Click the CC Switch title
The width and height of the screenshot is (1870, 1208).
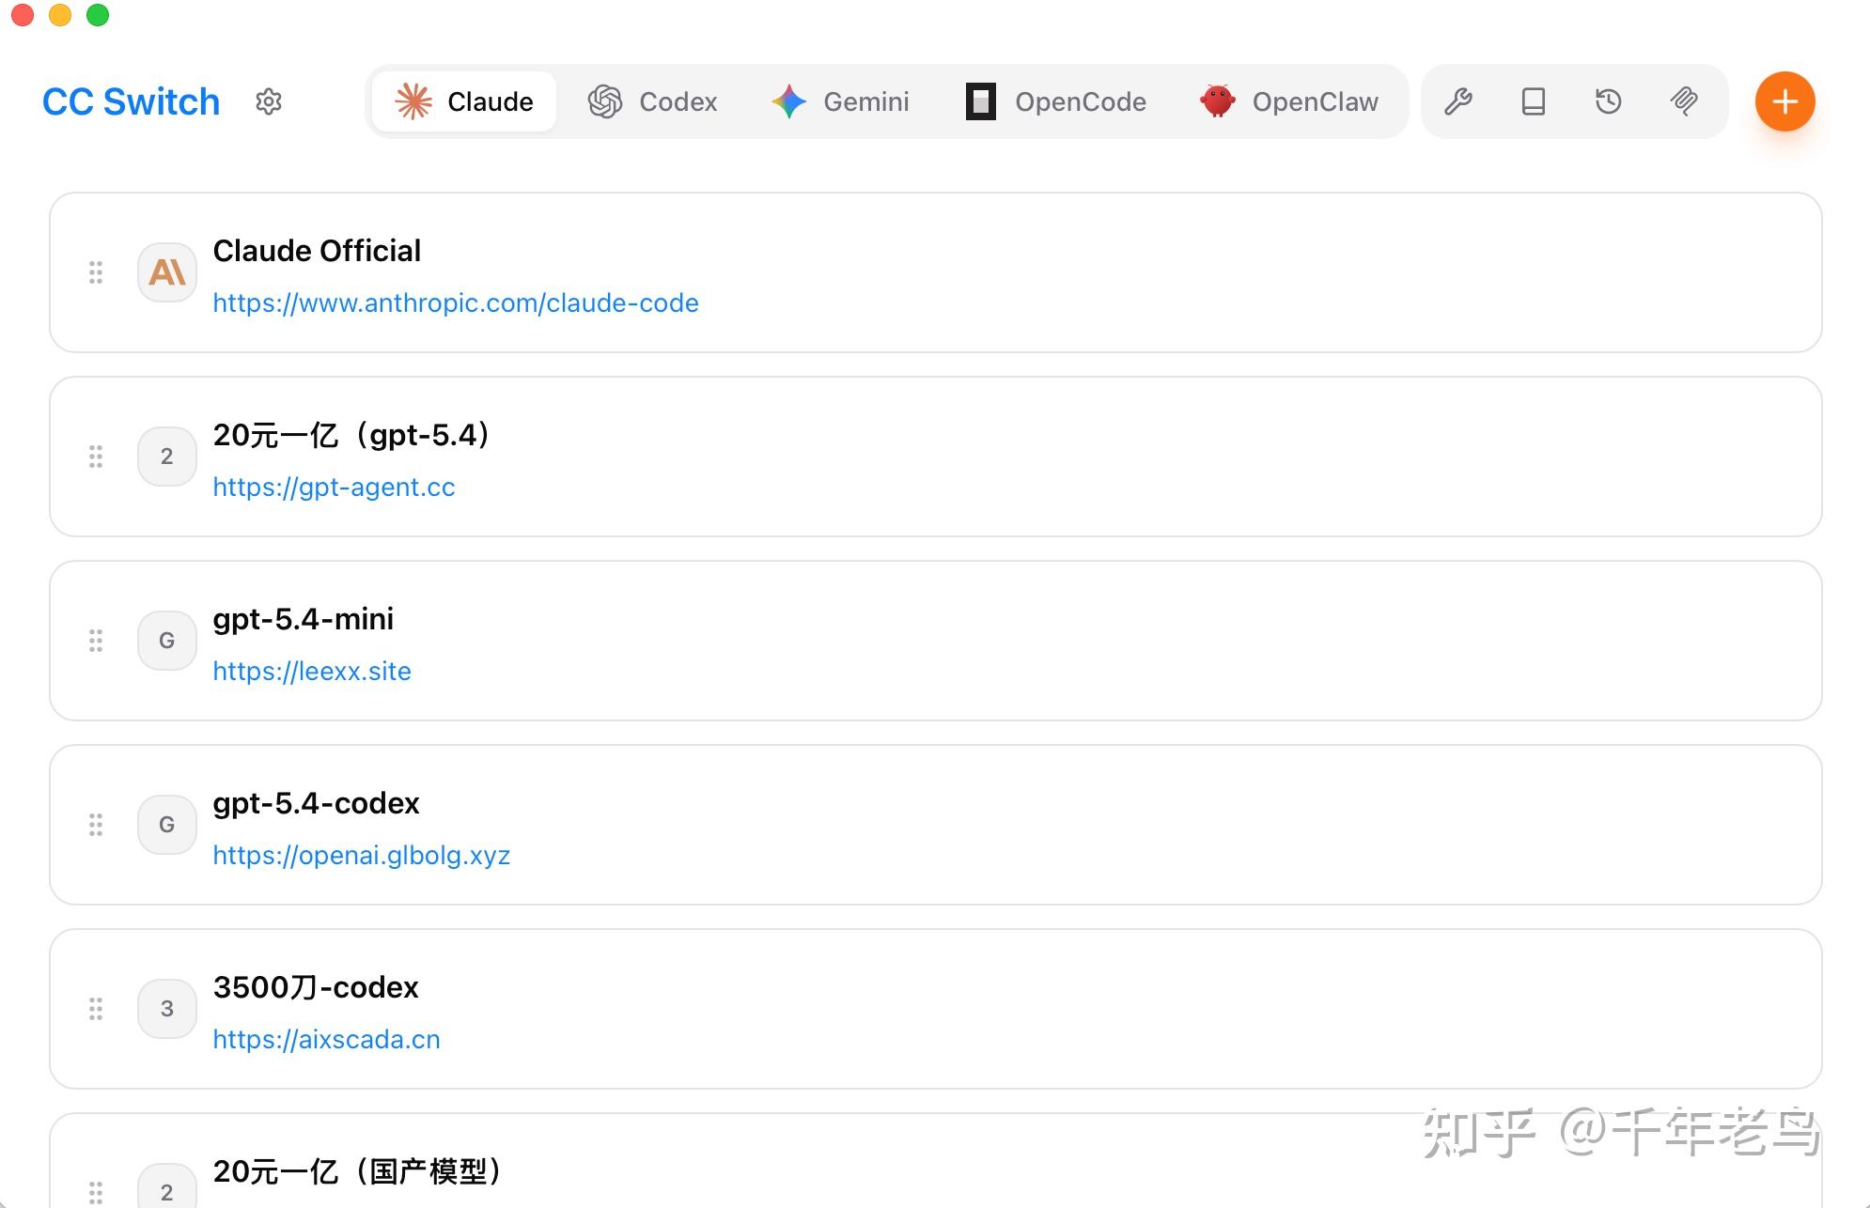point(131,101)
